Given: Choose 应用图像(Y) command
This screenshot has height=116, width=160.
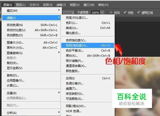Looking at the screenshot, I should pyautogui.click(x=31, y=80).
